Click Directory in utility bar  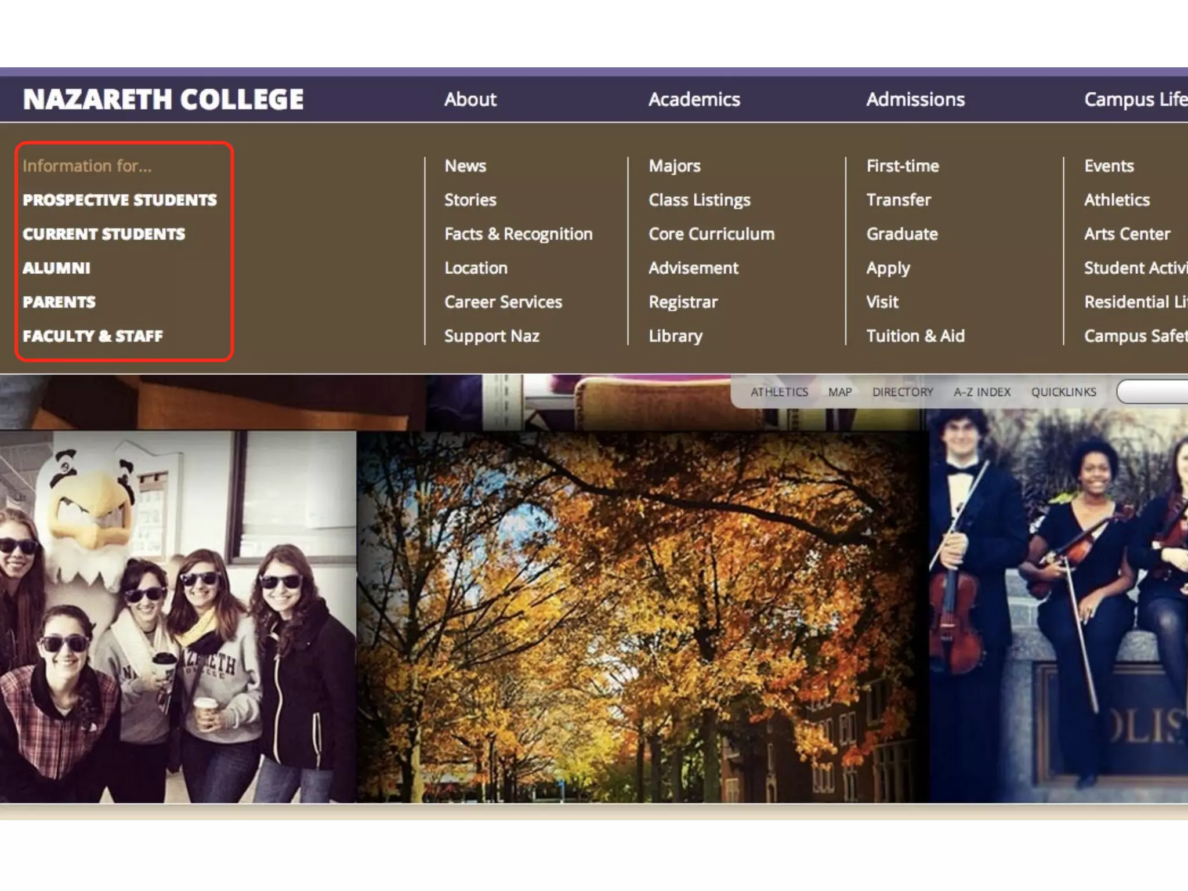pos(903,392)
